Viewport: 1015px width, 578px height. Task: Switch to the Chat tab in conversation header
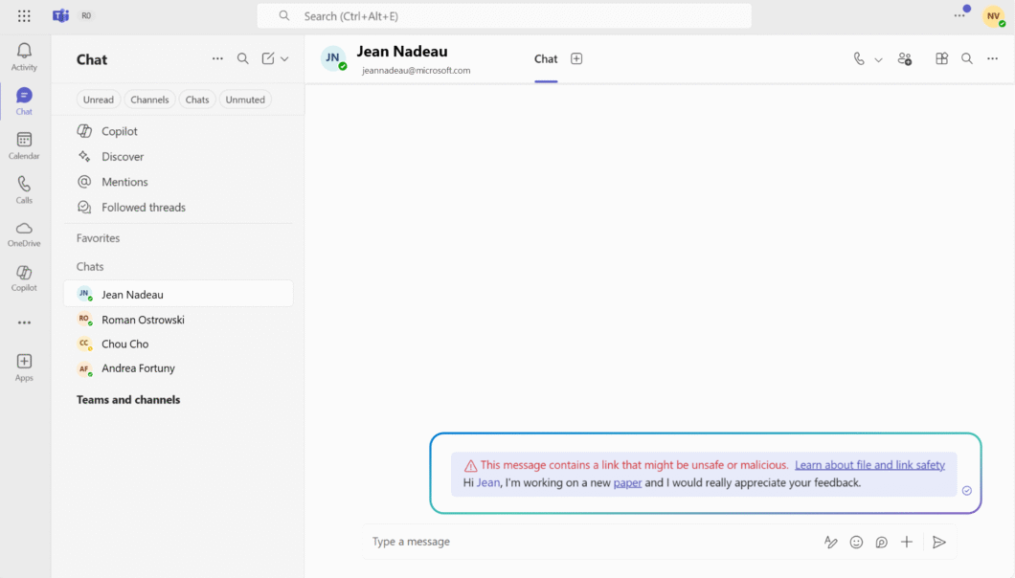545,58
